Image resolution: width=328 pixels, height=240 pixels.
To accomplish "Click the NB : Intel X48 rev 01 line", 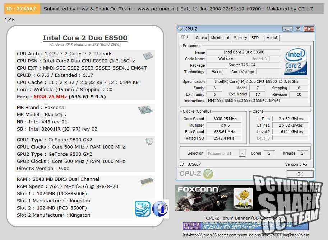I will coord(42,122).
